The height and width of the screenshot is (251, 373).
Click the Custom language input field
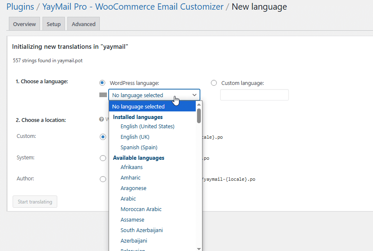point(254,95)
